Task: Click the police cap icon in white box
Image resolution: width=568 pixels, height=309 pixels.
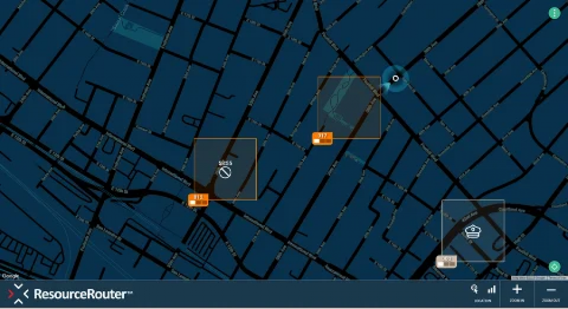Action: (x=473, y=232)
